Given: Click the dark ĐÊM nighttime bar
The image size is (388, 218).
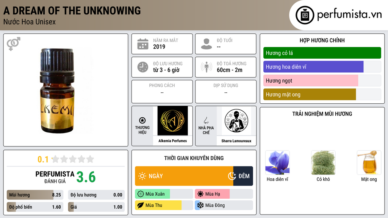Looking at the screenshot, I should [243, 176].
